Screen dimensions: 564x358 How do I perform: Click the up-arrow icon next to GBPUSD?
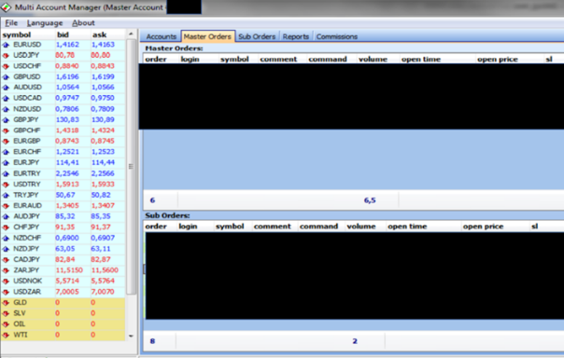[6, 76]
